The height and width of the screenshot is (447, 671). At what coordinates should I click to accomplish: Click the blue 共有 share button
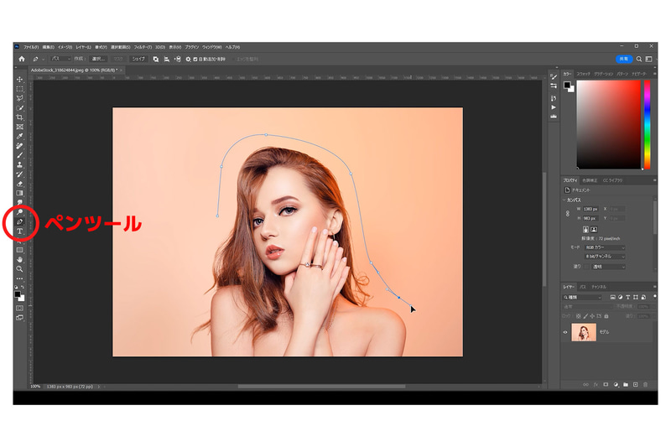pos(624,59)
